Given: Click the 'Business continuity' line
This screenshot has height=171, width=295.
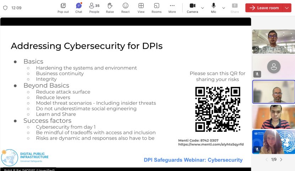Looking at the screenshot, I should [x=60, y=73].
